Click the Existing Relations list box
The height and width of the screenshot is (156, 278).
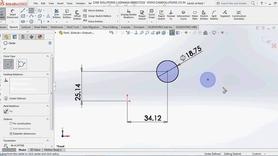coord(29,86)
